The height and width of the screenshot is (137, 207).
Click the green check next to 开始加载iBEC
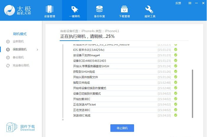pos(176,99)
